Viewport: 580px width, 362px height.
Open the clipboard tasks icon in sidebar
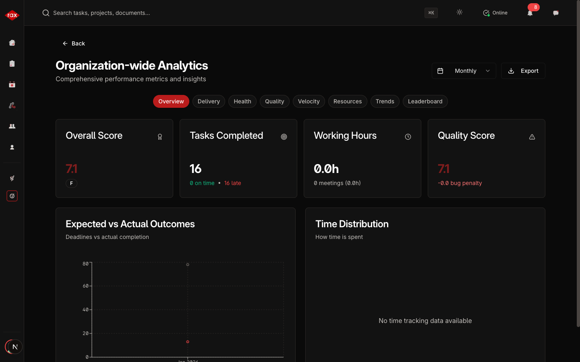click(x=12, y=64)
